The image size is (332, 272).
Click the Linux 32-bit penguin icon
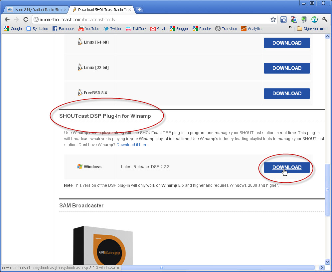[80, 67]
